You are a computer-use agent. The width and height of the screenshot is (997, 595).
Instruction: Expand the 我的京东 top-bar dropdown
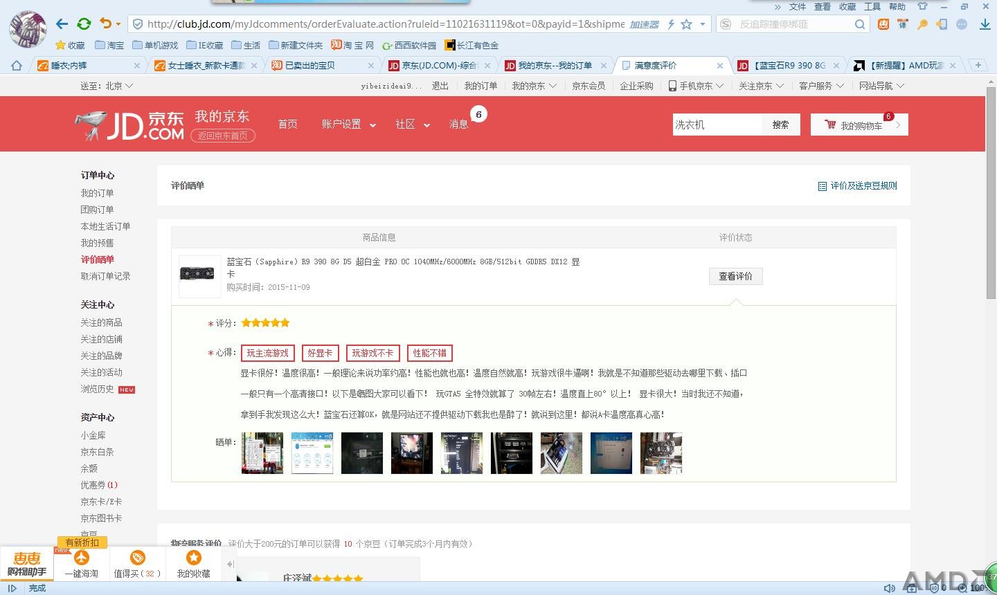tap(534, 86)
